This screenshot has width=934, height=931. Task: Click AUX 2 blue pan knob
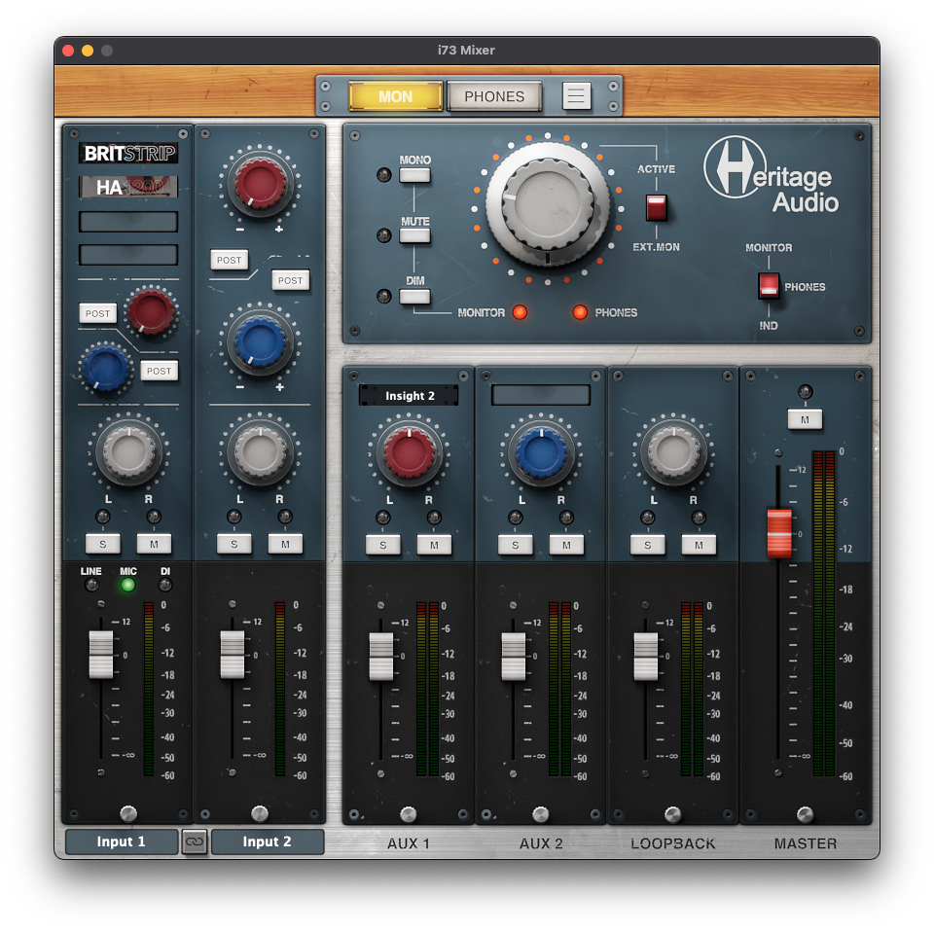541,453
